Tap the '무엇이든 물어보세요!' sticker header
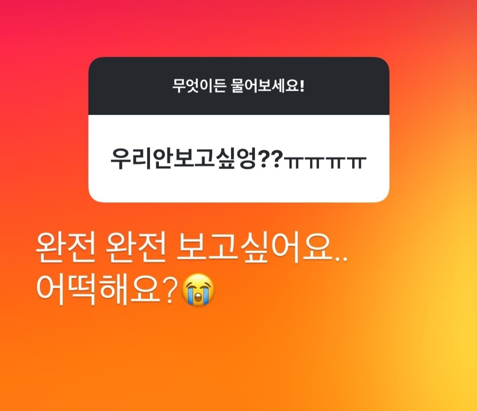 238,86
